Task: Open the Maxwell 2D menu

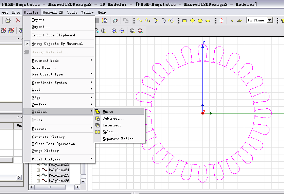Action: pyautogui.click(x=53, y=12)
